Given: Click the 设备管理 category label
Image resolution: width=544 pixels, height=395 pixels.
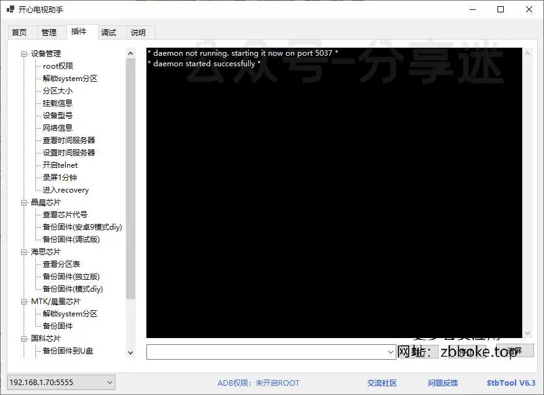Looking at the screenshot, I should 46,54.
